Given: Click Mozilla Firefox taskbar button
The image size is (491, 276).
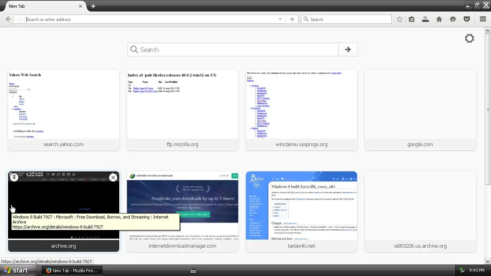Looking at the screenshot, I should (x=71, y=271).
